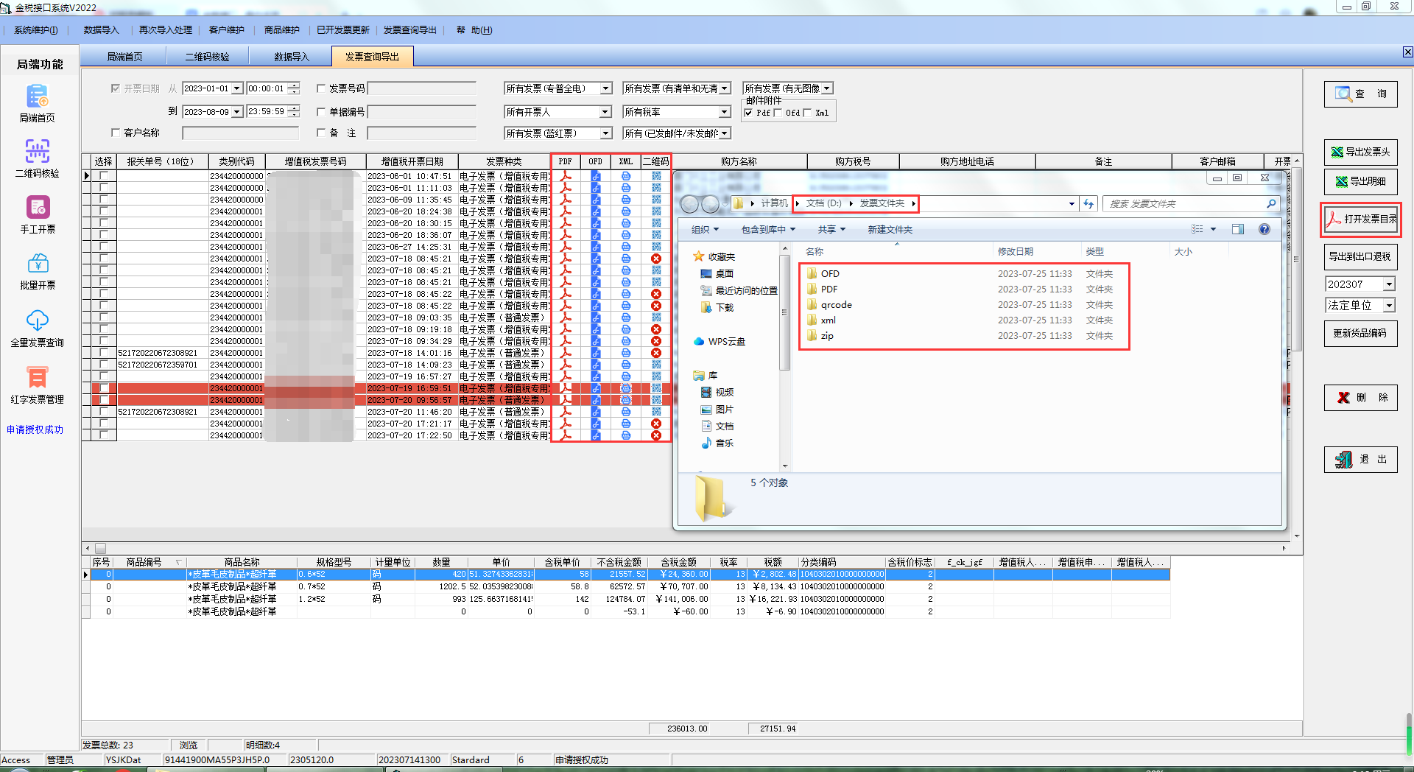Click the 打开发票目录 button
Screen dimensions: 1414x772
tap(1360, 219)
